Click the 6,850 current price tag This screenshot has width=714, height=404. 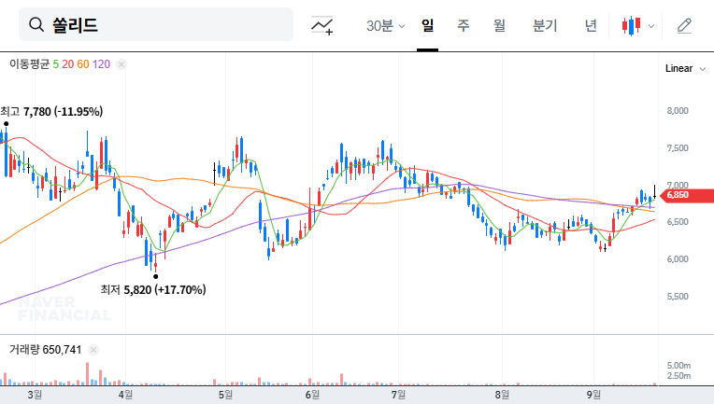click(687, 195)
